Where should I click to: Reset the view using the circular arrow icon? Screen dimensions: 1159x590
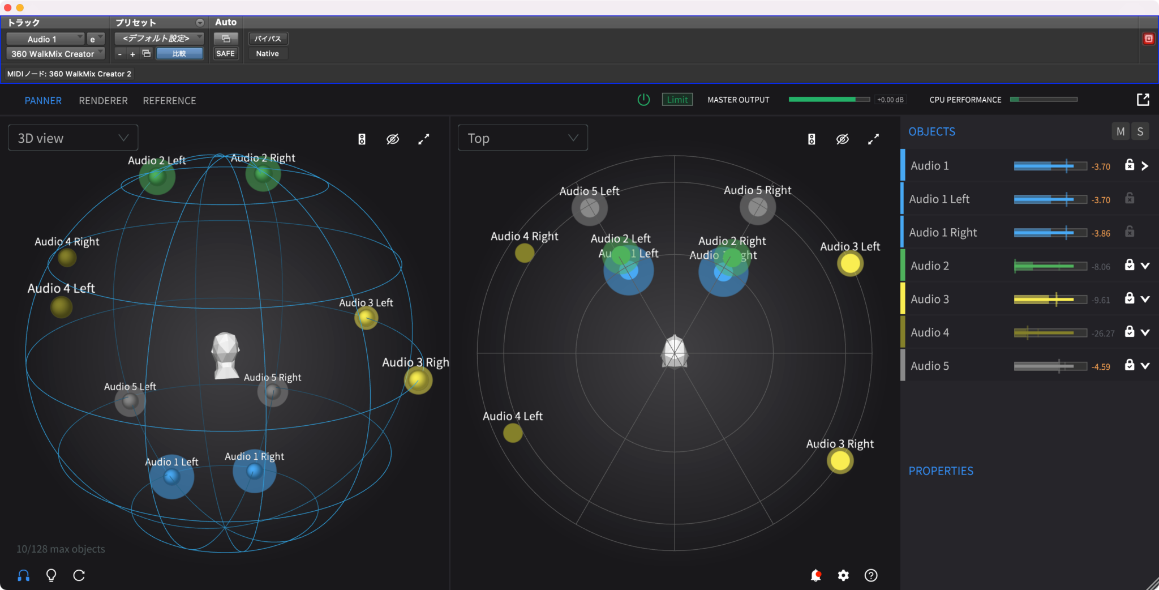(x=79, y=575)
